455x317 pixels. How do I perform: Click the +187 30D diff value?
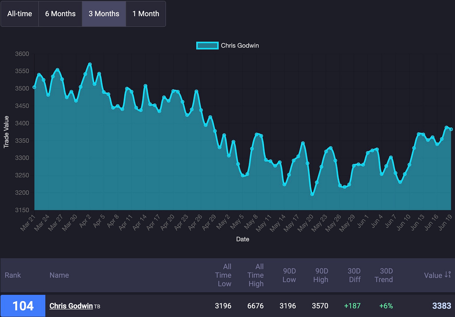click(x=352, y=306)
